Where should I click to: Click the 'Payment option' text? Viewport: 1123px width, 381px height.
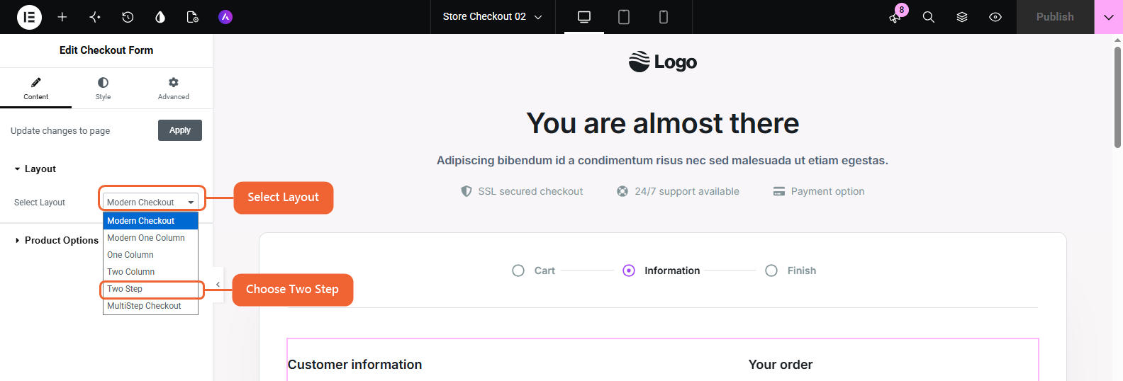(828, 191)
